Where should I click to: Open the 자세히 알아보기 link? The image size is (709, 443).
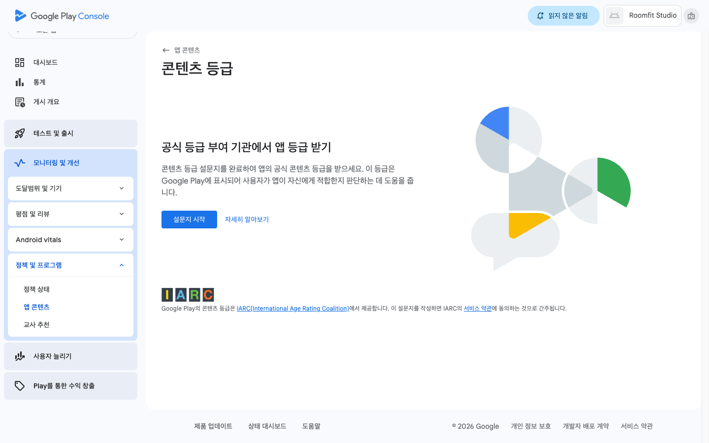coord(247,220)
